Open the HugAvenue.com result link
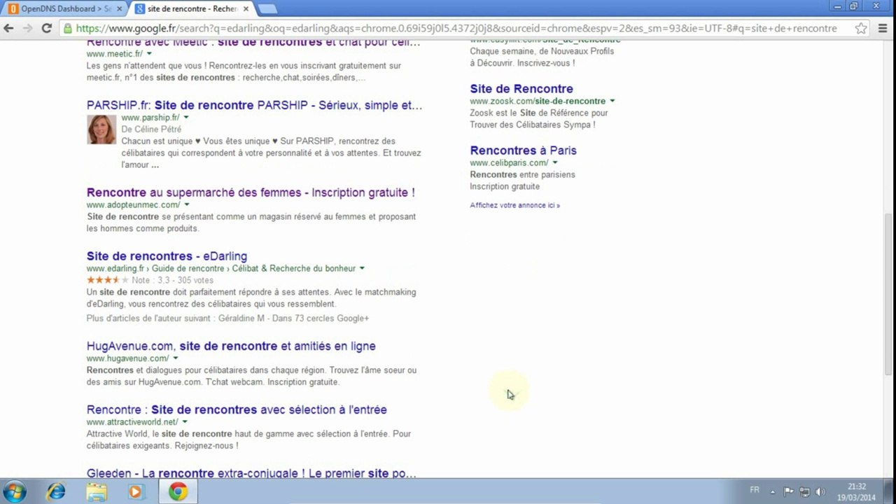Viewport: 896px width, 504px height. [x=231, y=346]
